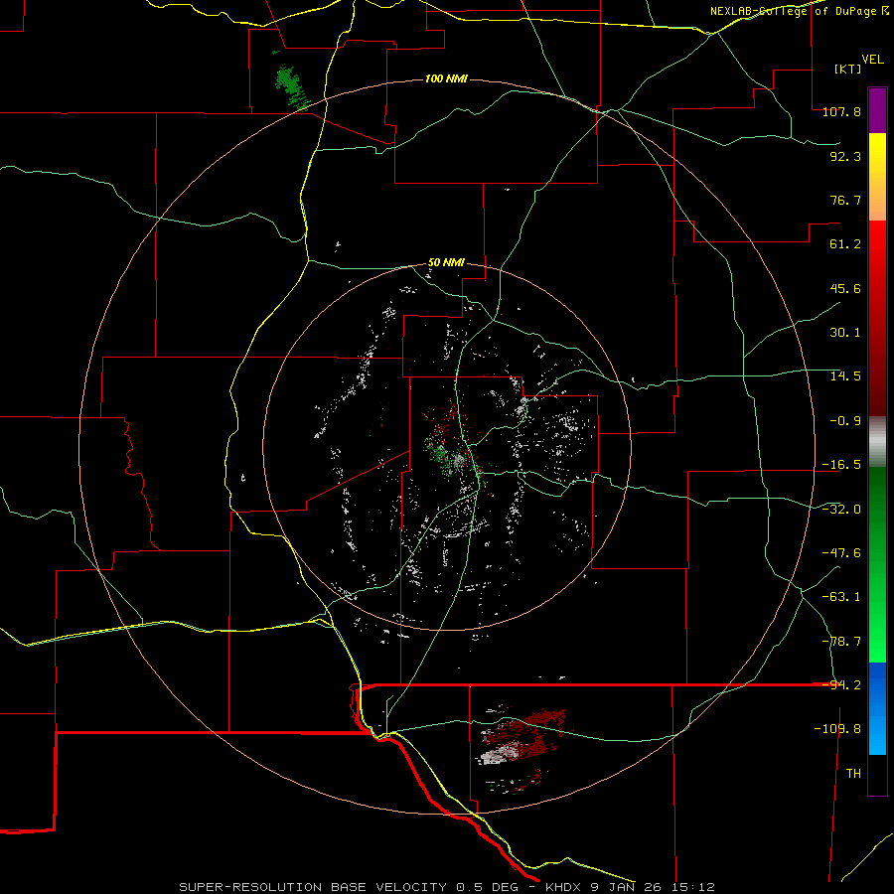The width and height of the screenshot is (894, 894).
Task: Select the 45.6 velocity scale value
Action: [845, 288]
